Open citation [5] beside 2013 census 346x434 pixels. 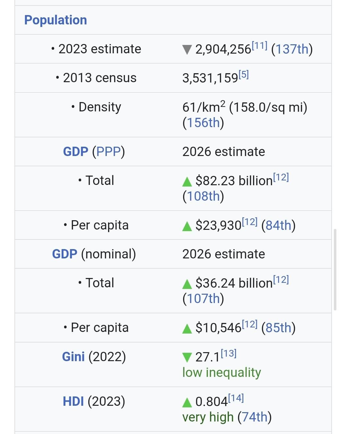click(x=243, y=75)
